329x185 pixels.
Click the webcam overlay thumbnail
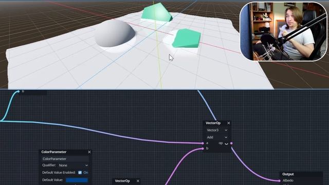click(x=283, y=31)
